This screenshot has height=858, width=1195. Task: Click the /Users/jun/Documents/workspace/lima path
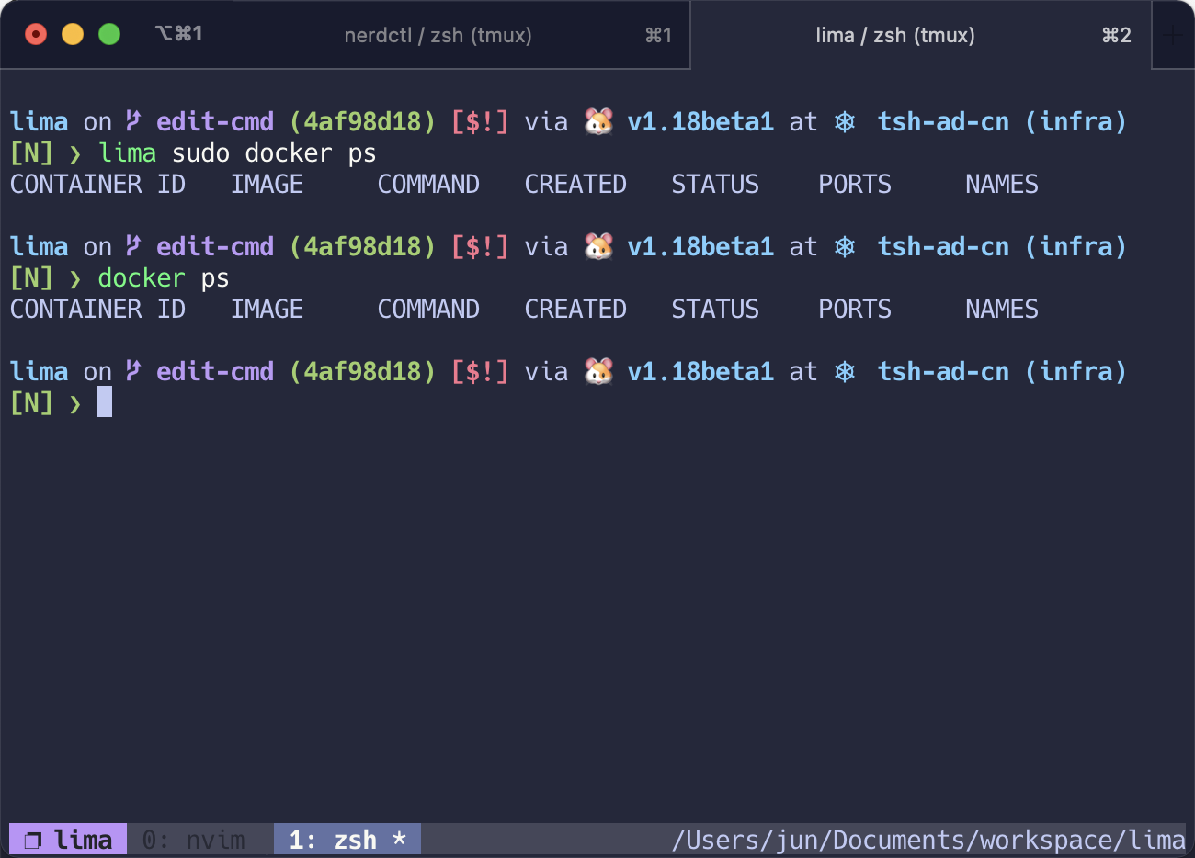928,840
